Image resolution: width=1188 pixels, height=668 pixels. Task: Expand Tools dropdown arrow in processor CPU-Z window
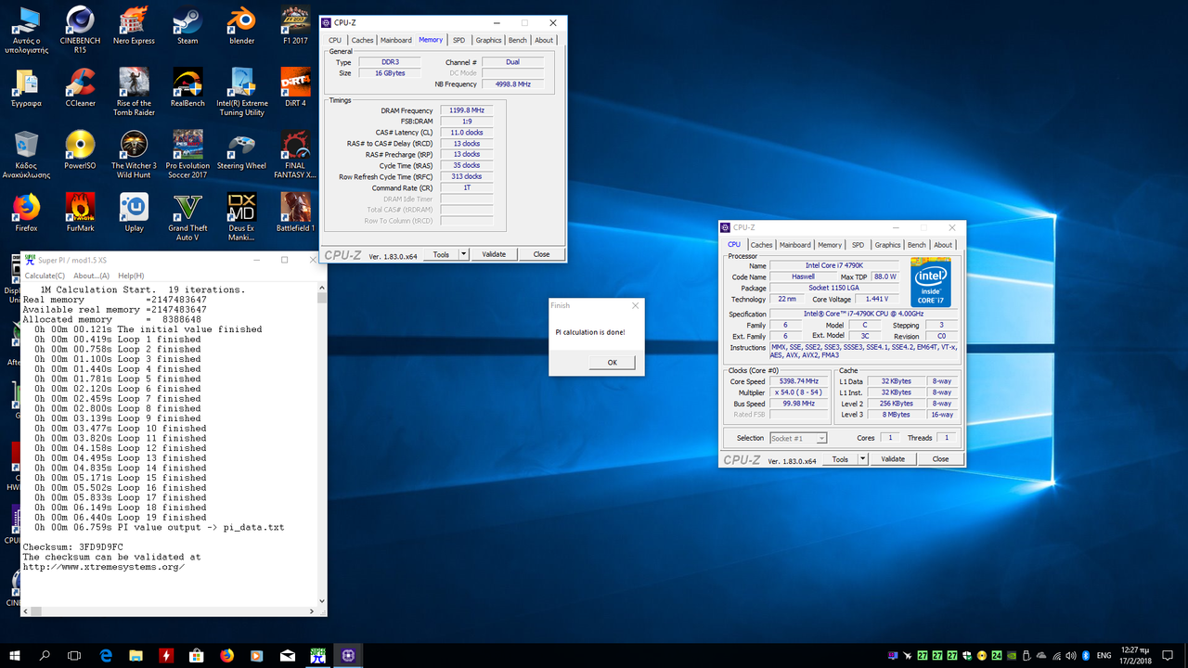coord(862,459)
